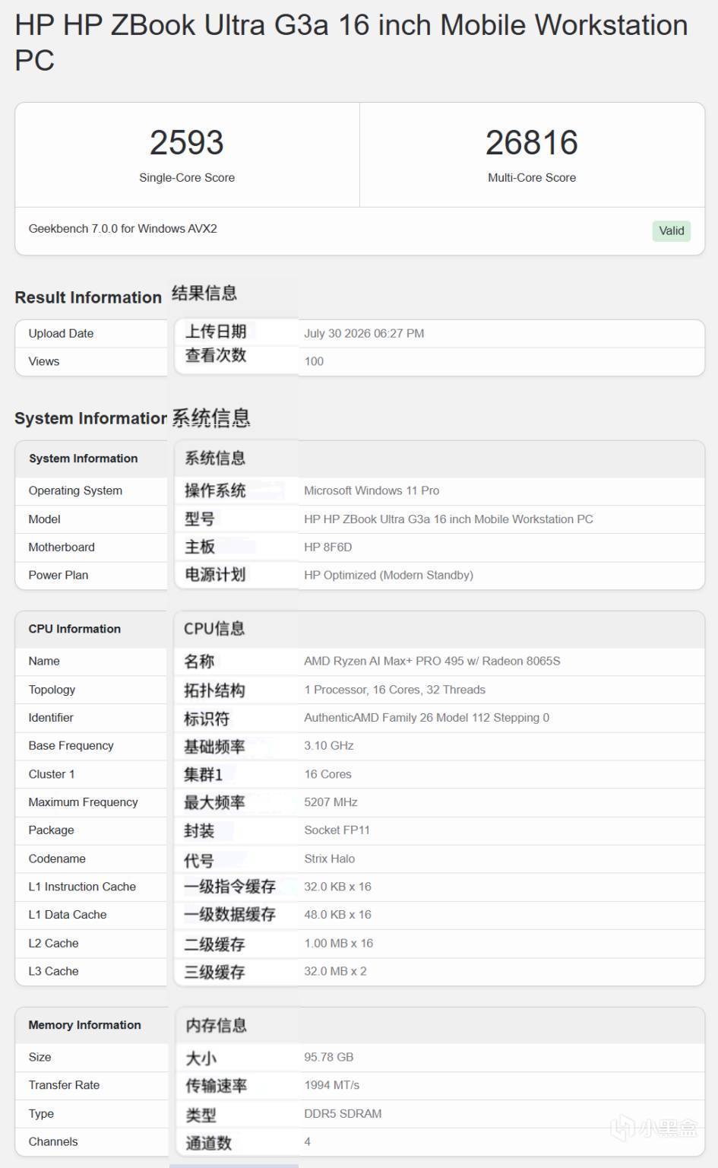This screenshot has width=718, height=1168.
Task: Select the single-core score 2593
Action: [x=186, y=143]
